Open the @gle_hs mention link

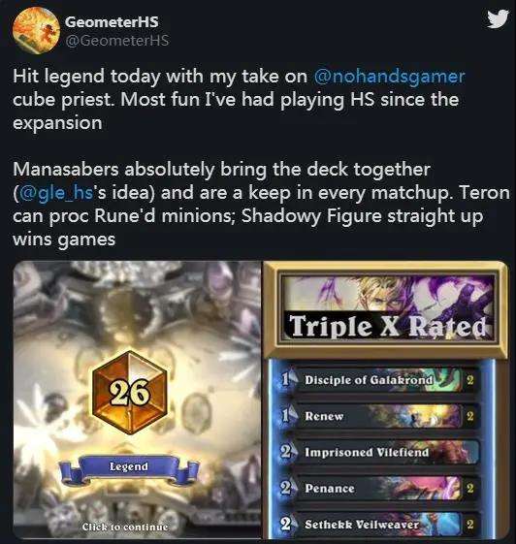click(x=56, y=193)
